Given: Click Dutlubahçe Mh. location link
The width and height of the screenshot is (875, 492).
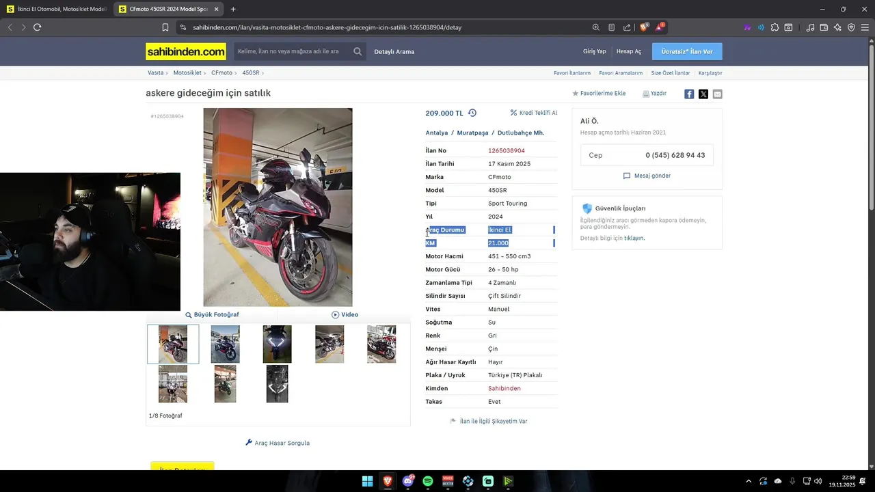Looking at the screenshot, I should tap(521, 133).
